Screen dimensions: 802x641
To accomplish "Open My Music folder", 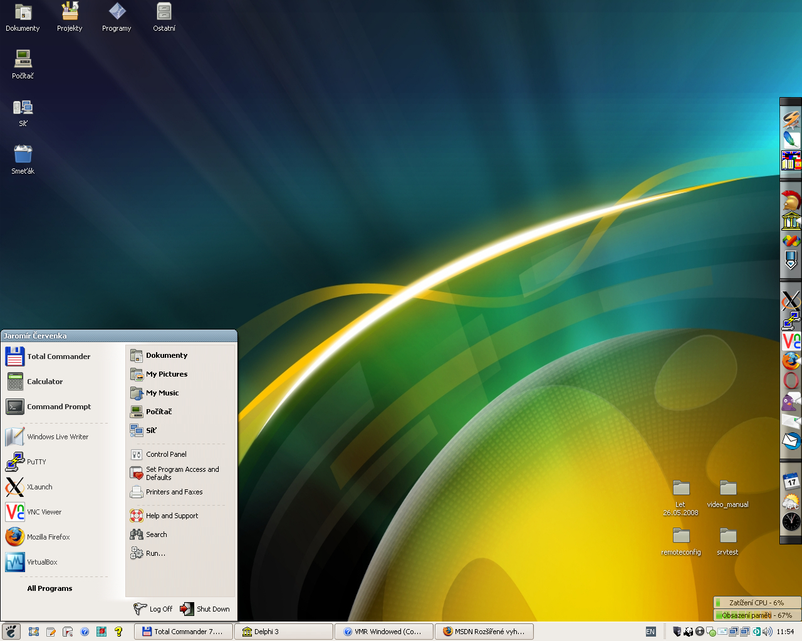I will (x=180, y=393).
